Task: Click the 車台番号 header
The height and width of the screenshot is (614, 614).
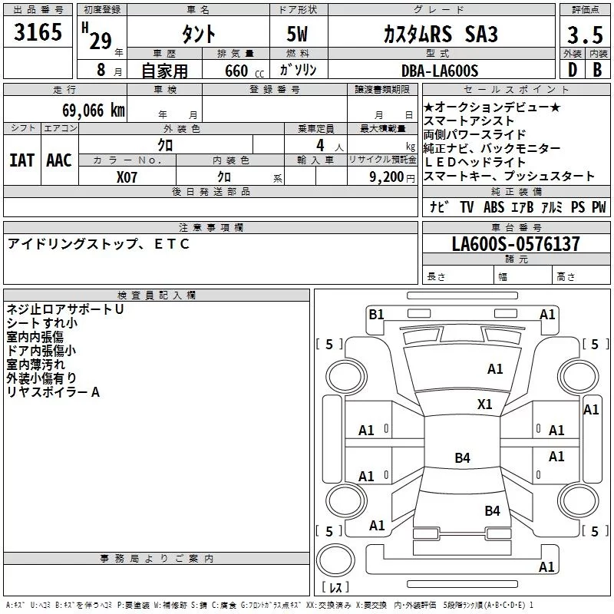Action: [516, 227]
